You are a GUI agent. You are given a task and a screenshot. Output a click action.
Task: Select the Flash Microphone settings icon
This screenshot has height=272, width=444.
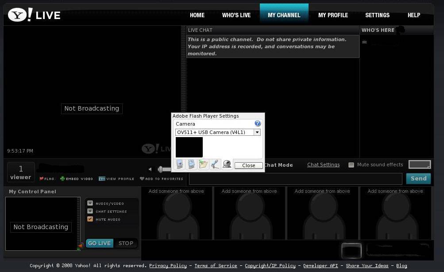pos(215,164)
